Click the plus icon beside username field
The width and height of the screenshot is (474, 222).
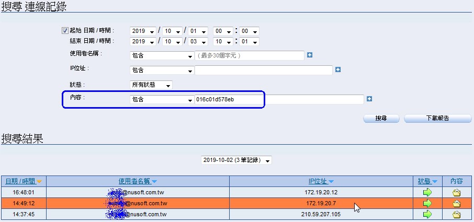(x=310, y=55)
